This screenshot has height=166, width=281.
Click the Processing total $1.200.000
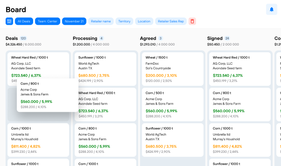pyautogui.click(x=81, y=44)
